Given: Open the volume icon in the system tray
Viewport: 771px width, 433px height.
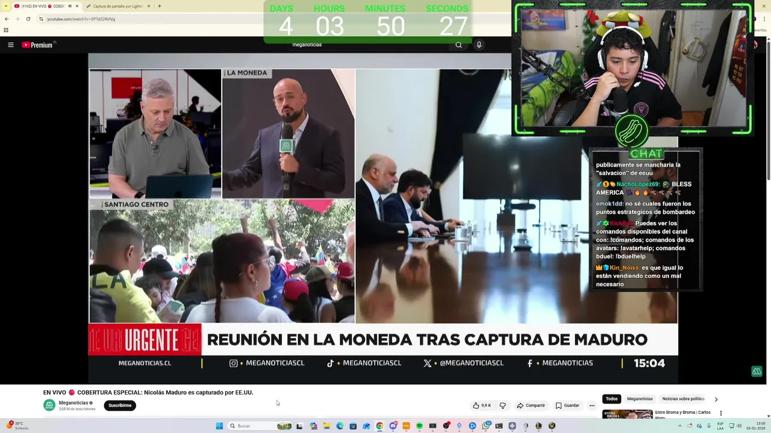Looking at the screenshot, I should 740,426.
